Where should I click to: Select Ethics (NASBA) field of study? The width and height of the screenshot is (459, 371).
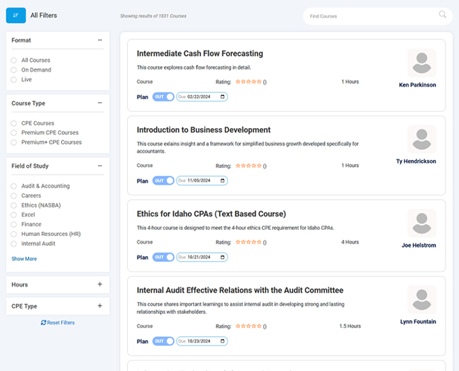(14, 205)
